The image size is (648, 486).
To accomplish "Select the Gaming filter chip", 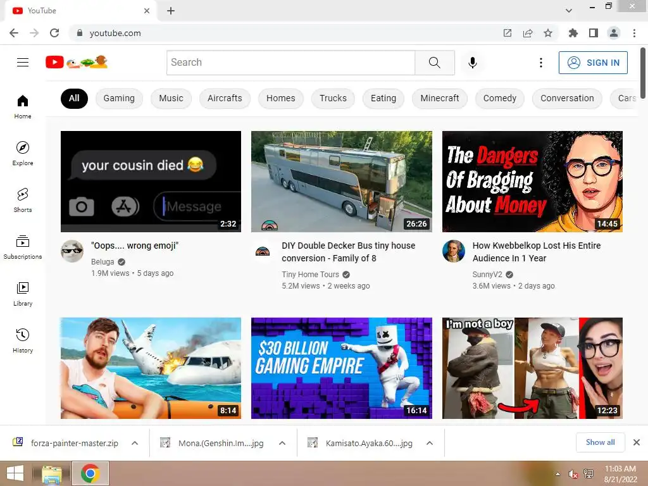I will tap(119, 98).
